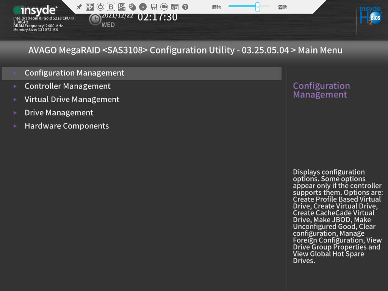Open the power control icon
The height and width of the screenshot is (291, 388).
pos(100,7)
